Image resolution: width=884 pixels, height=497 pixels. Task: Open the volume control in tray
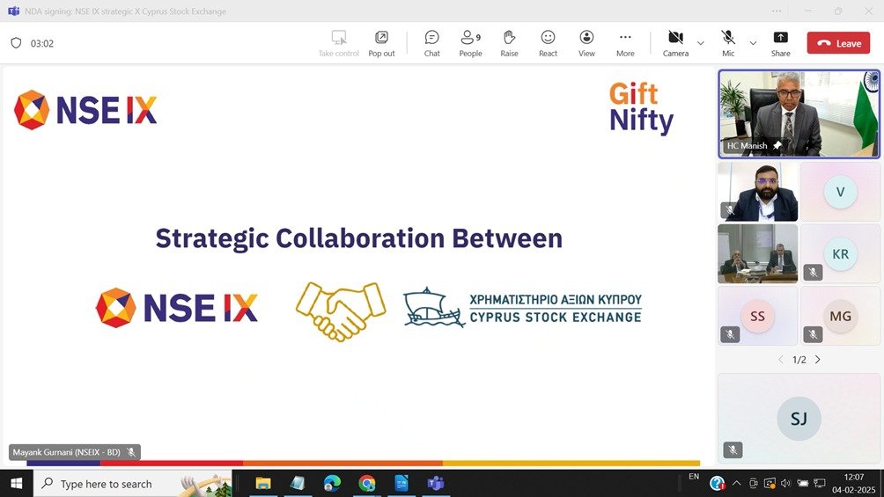[x=786, y=484]
